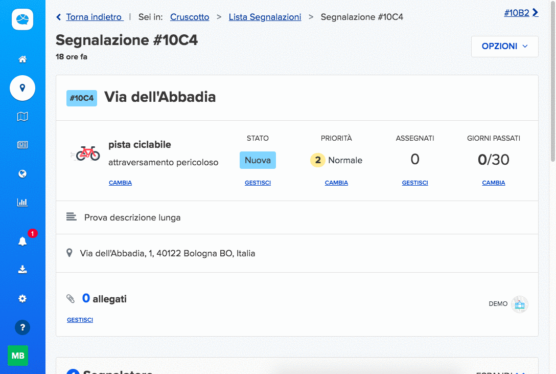556x374 pixels.
Task: Click CAMBIA under priority Normale
Action: click(336, 183)
